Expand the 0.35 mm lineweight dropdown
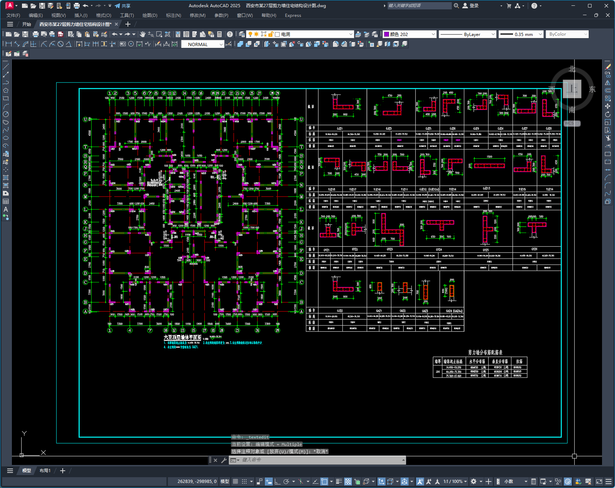This screenshot has width=615, height=488. click(540, 34)
